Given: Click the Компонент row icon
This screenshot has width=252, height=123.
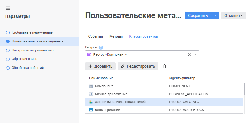Looking at the screenshot, I should coord(91,86).
